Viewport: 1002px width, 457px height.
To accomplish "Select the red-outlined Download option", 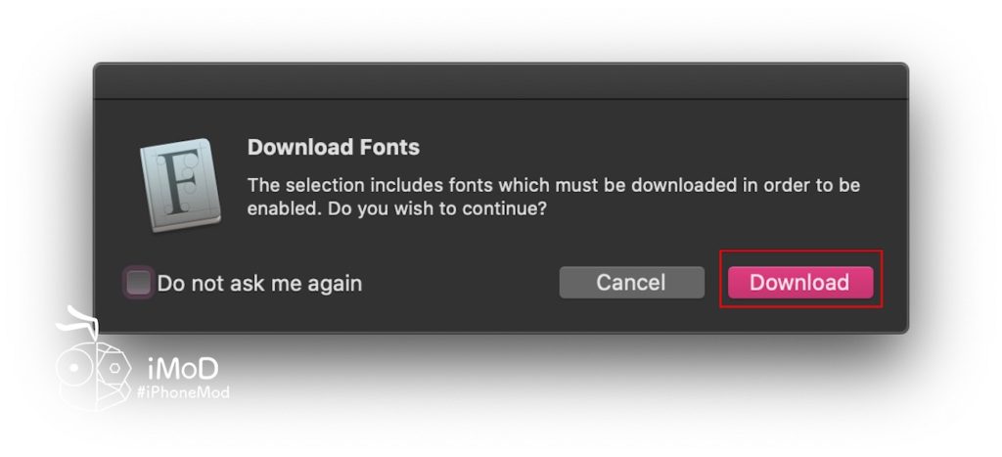I will pyautogui.click(x=799, y=283).
